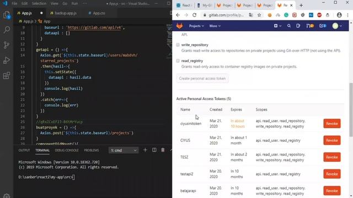Revoke the TESZ token
The width and height of the screenshot is (353, 198).
(x=332, y=157)
